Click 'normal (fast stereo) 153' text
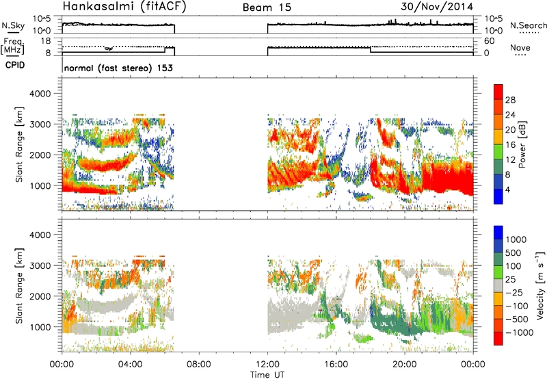 click(x=118, y=68)
